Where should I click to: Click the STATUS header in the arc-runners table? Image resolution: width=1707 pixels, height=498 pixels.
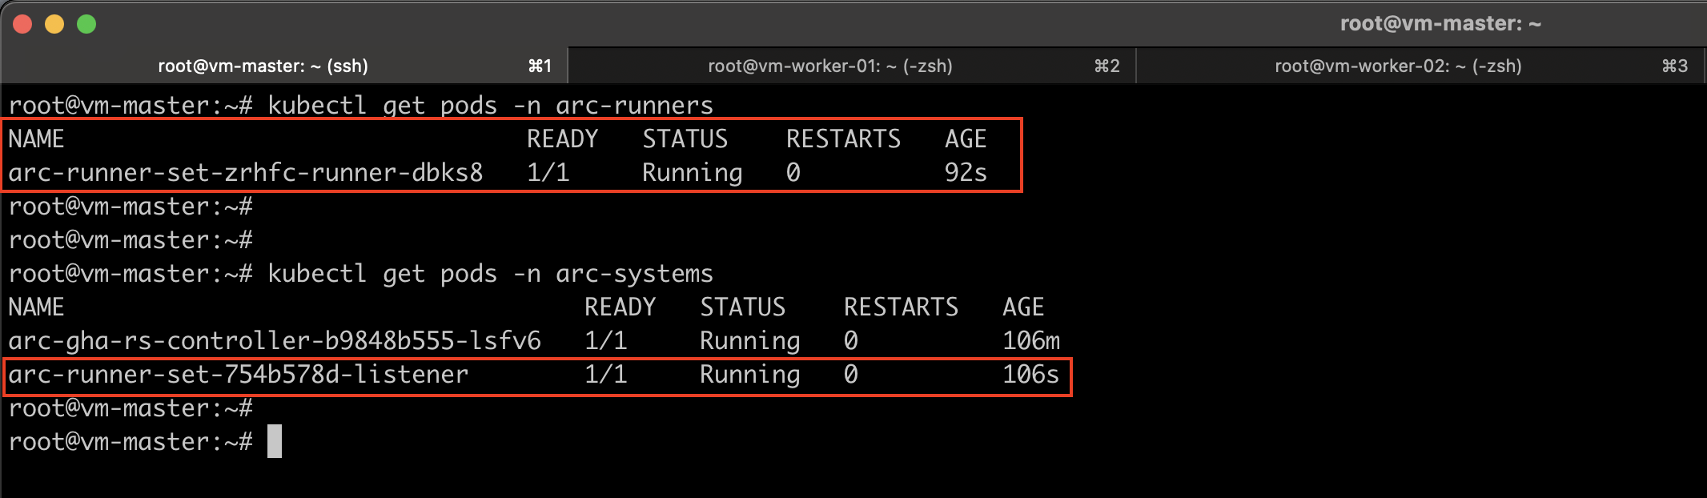click(685, 139)
